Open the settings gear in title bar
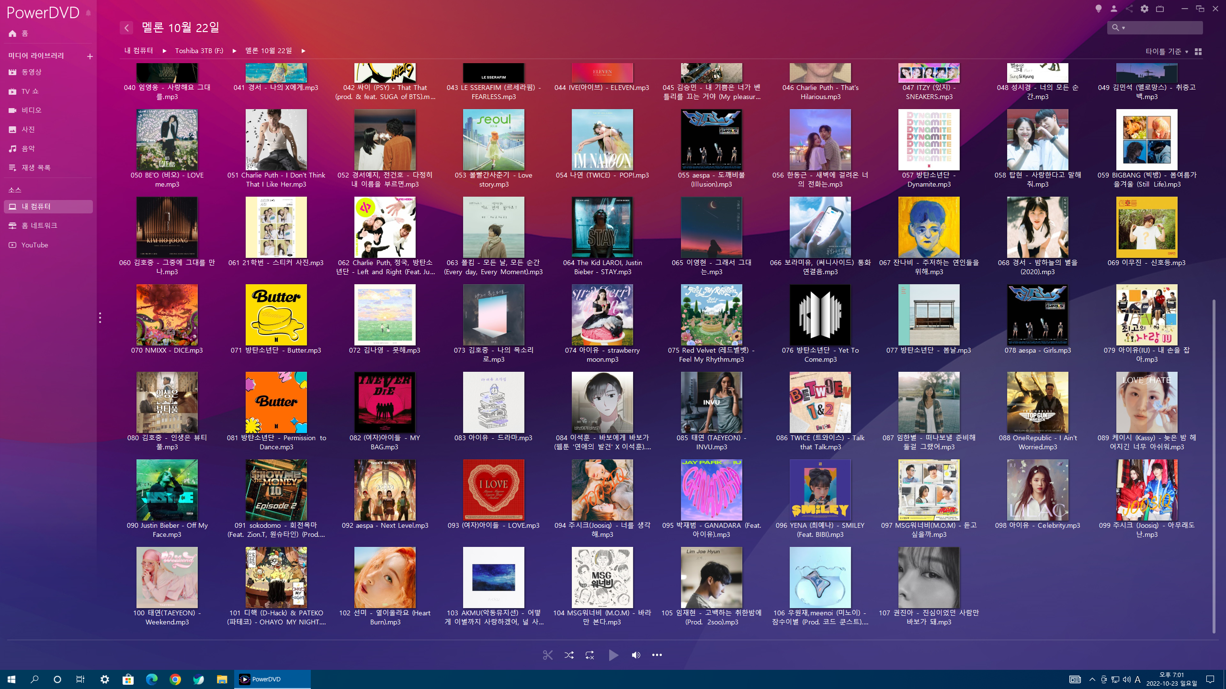Image resolution: width=1226 pixels, height=689 pixels. pyautogui.click(x=1144, y=9)
